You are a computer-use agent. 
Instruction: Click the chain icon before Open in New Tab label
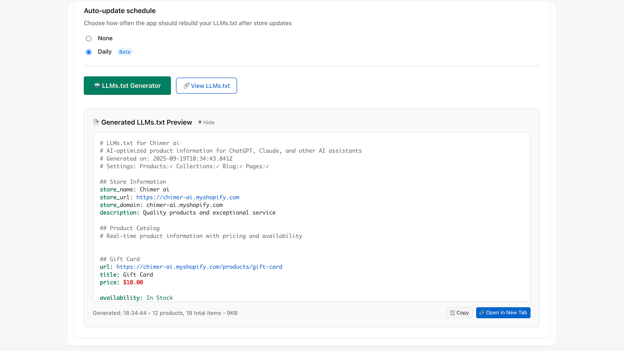pyautogui.click(x=482, y=312)
